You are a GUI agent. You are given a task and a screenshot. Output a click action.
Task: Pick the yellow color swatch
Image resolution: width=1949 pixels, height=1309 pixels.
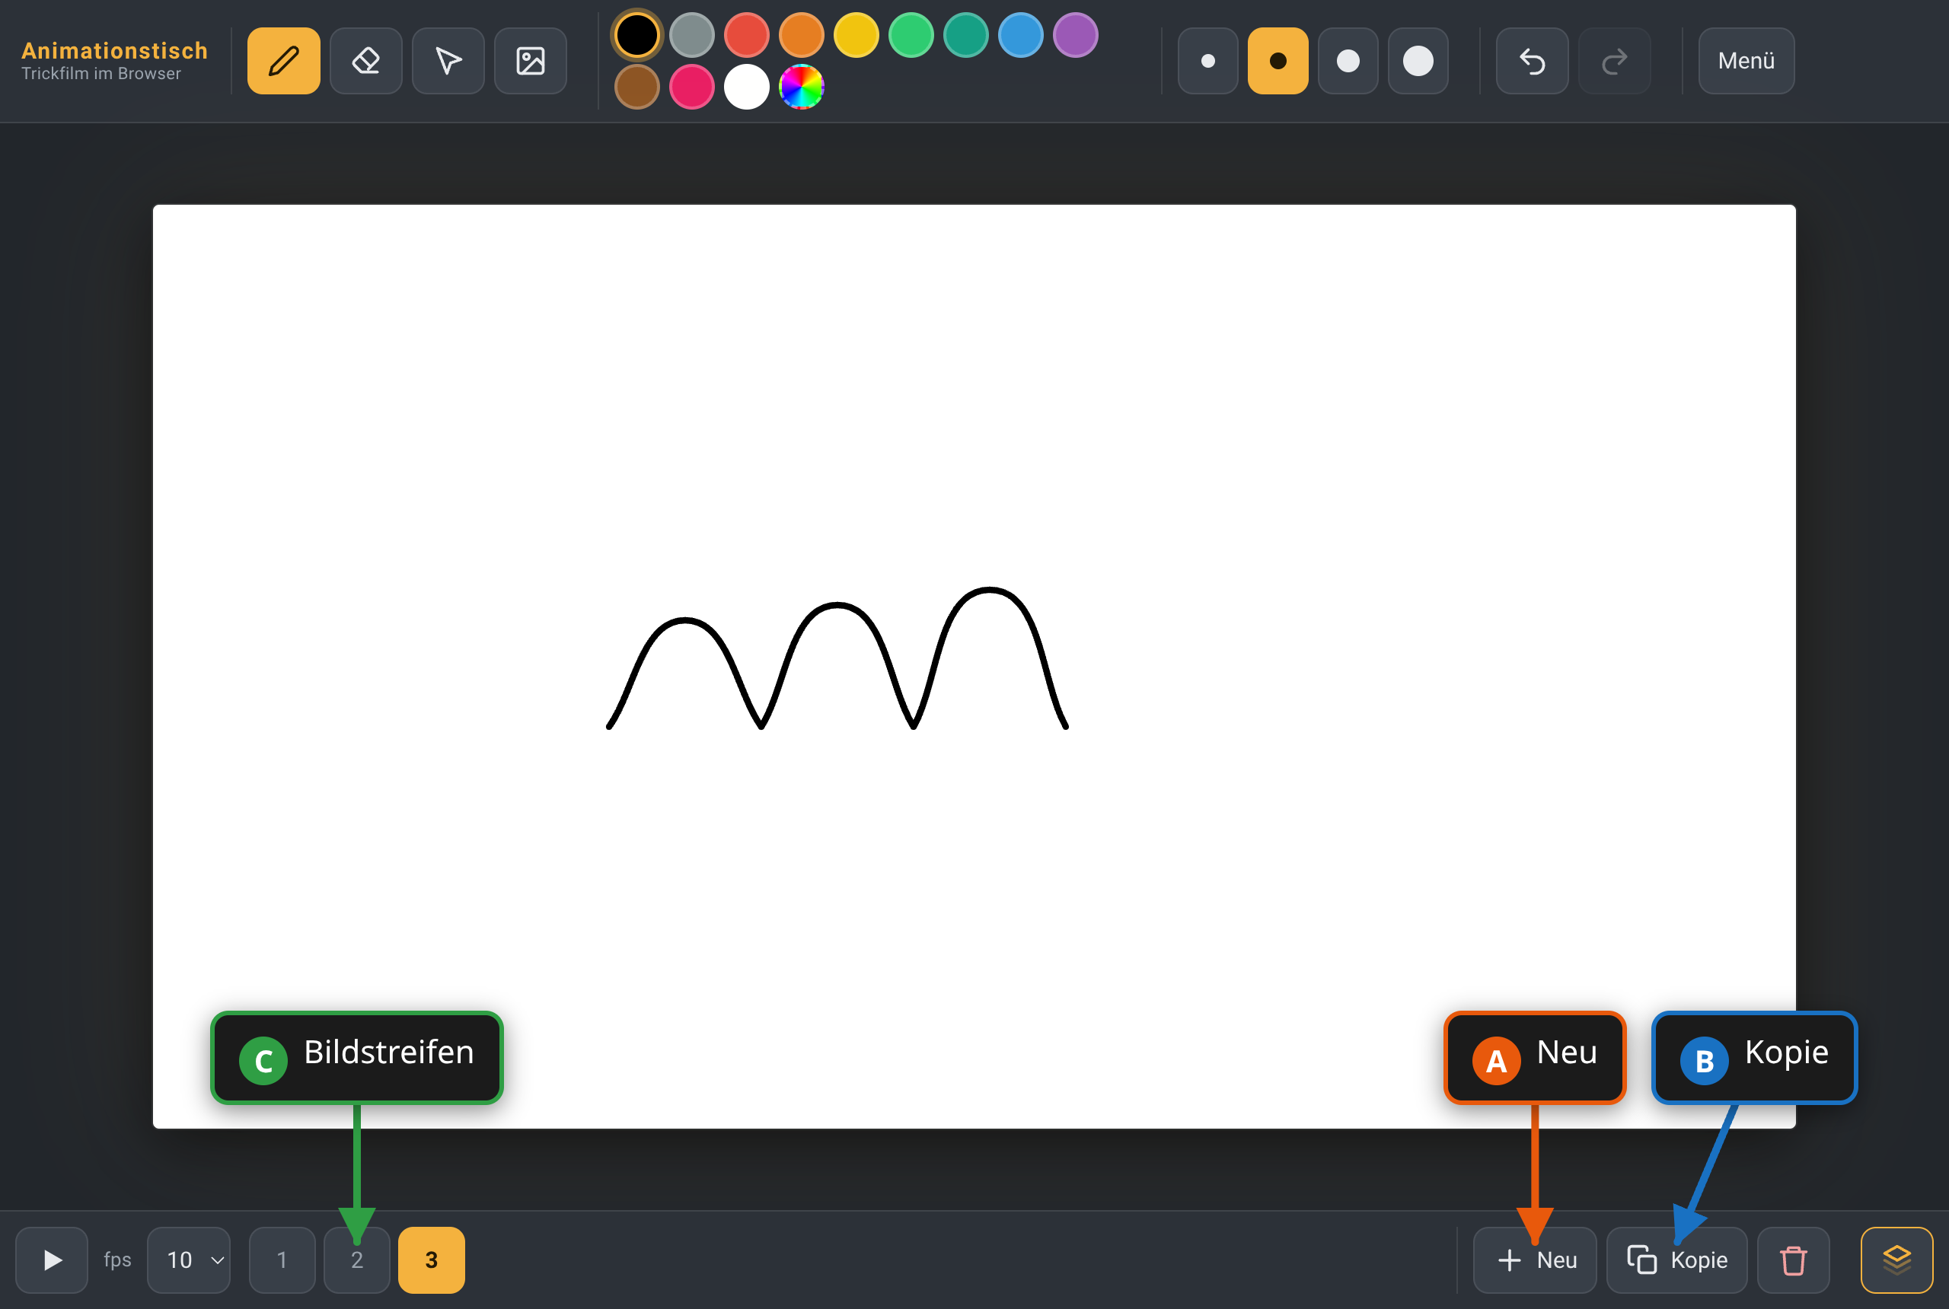[856, 35]
